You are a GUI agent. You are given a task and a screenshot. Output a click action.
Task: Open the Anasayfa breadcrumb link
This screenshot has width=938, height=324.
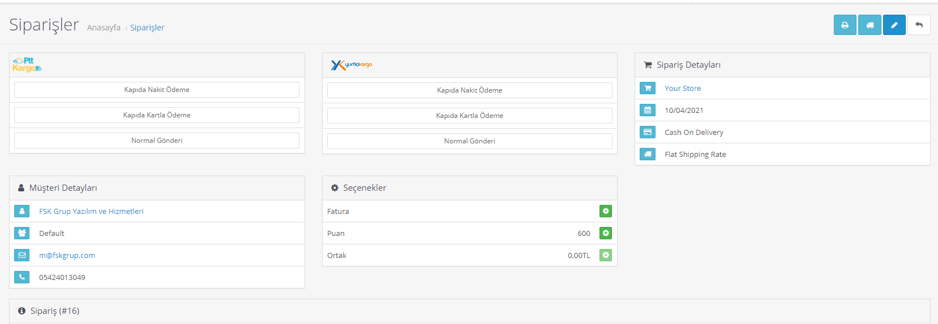(x=104, y=28)
